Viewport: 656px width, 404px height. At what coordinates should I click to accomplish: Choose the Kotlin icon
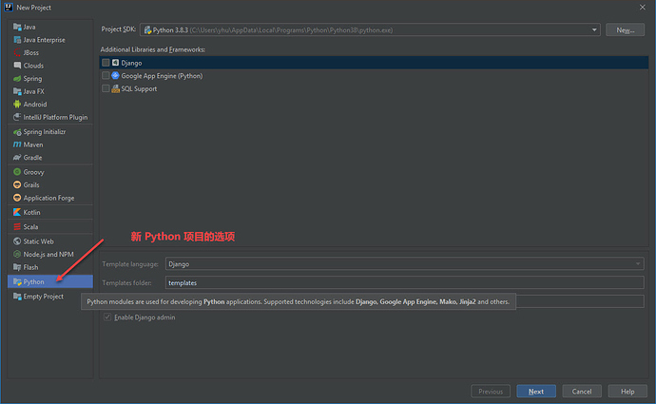[17, 212]
